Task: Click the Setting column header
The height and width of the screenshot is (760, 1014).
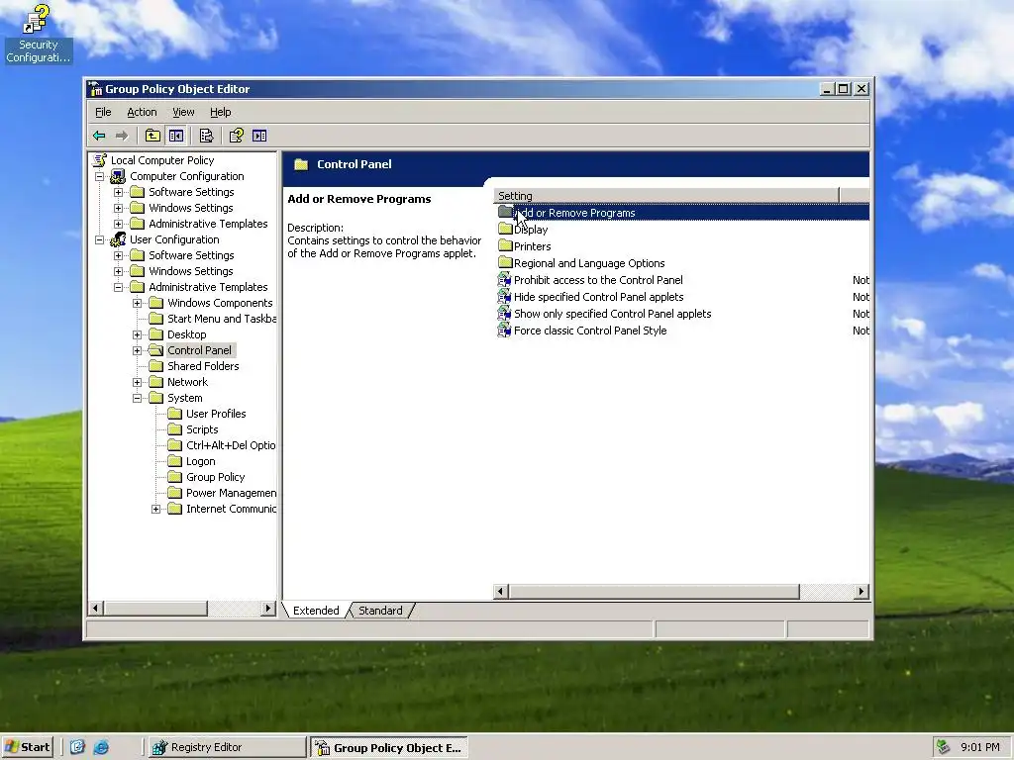Action: [666, 195]
